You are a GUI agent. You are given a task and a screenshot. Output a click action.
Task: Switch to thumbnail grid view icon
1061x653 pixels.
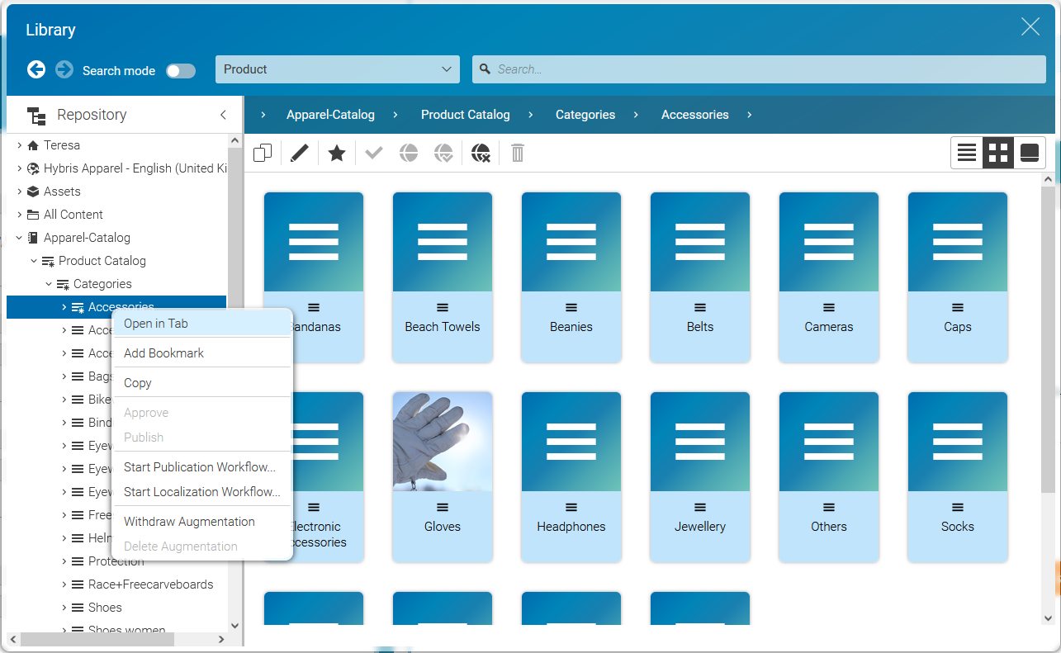(998, 153)
